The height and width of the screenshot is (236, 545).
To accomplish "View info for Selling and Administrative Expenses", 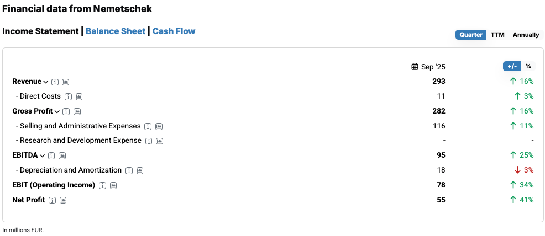I will [x=148, y=126].
